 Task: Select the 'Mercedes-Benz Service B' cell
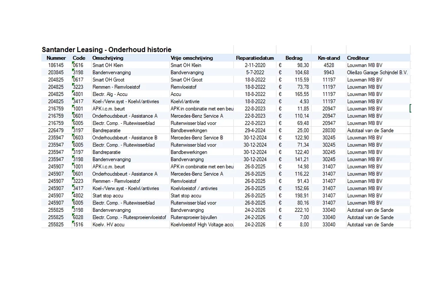pos(197,138)
